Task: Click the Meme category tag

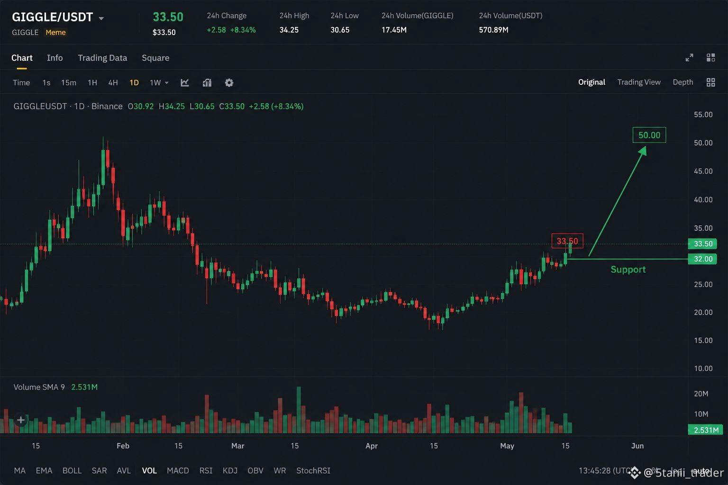Action: pos(55,32)
